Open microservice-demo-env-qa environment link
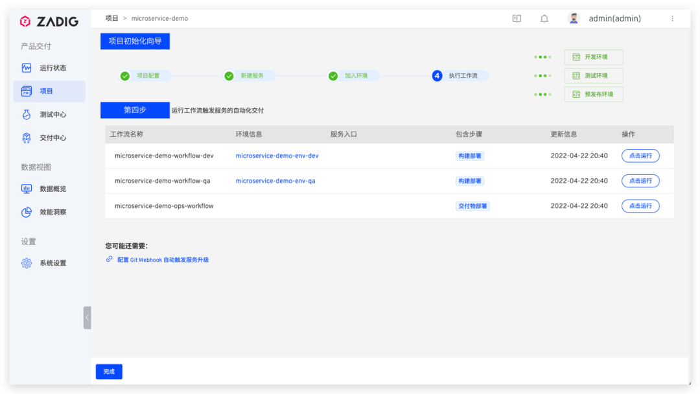 coord(275,181)
